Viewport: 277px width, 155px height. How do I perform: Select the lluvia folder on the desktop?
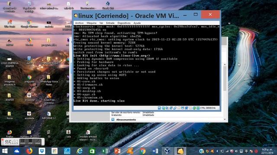click(x=10, y=115)
